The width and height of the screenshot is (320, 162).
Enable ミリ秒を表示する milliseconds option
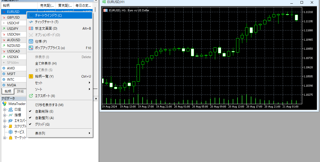tap(49, 105)
